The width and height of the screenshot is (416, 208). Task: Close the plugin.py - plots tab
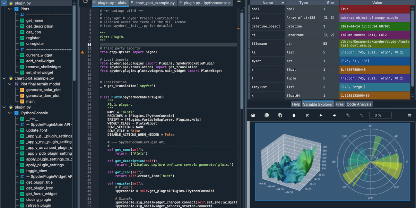(x=94, y=3)
